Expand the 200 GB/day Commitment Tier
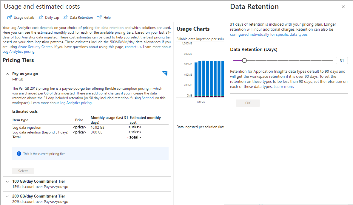 coord(7,196)
